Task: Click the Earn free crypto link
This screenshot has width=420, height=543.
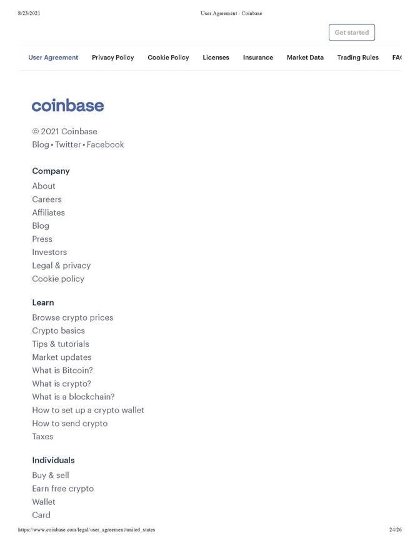Action: click(62, 489)
